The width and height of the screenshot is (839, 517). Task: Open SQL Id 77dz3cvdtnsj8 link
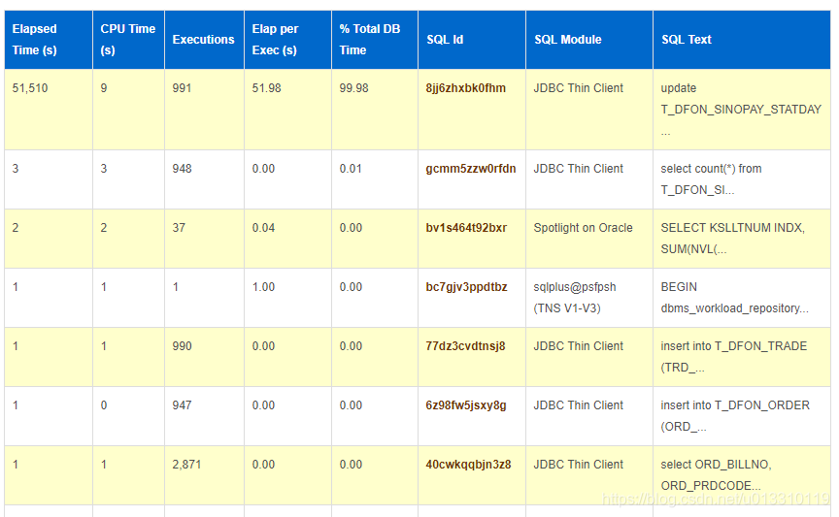[x=465, y=346]
